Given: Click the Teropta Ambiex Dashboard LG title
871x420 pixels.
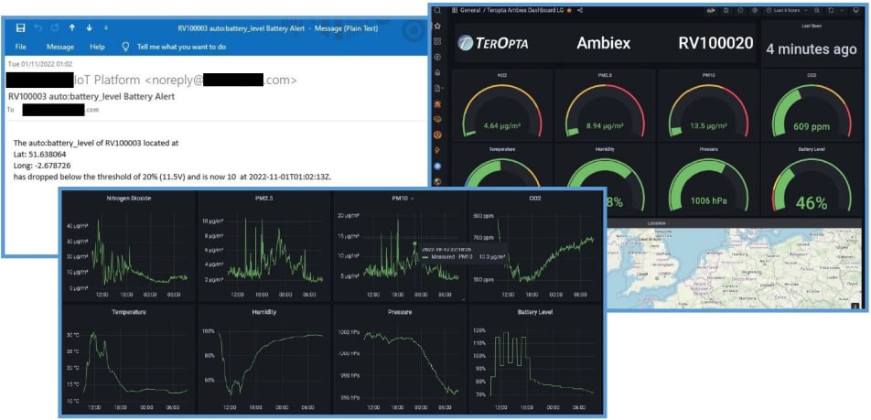Looking at the screenshot, I should [524, 11].
